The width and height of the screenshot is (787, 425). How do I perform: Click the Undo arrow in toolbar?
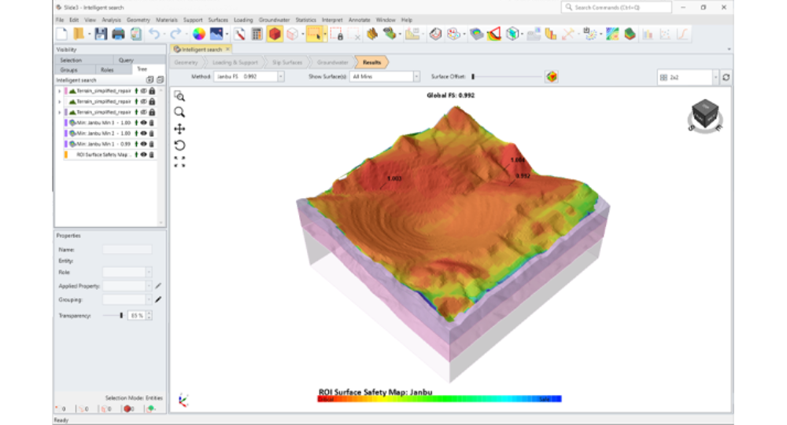pyautogui.click(x=154, y=34)
